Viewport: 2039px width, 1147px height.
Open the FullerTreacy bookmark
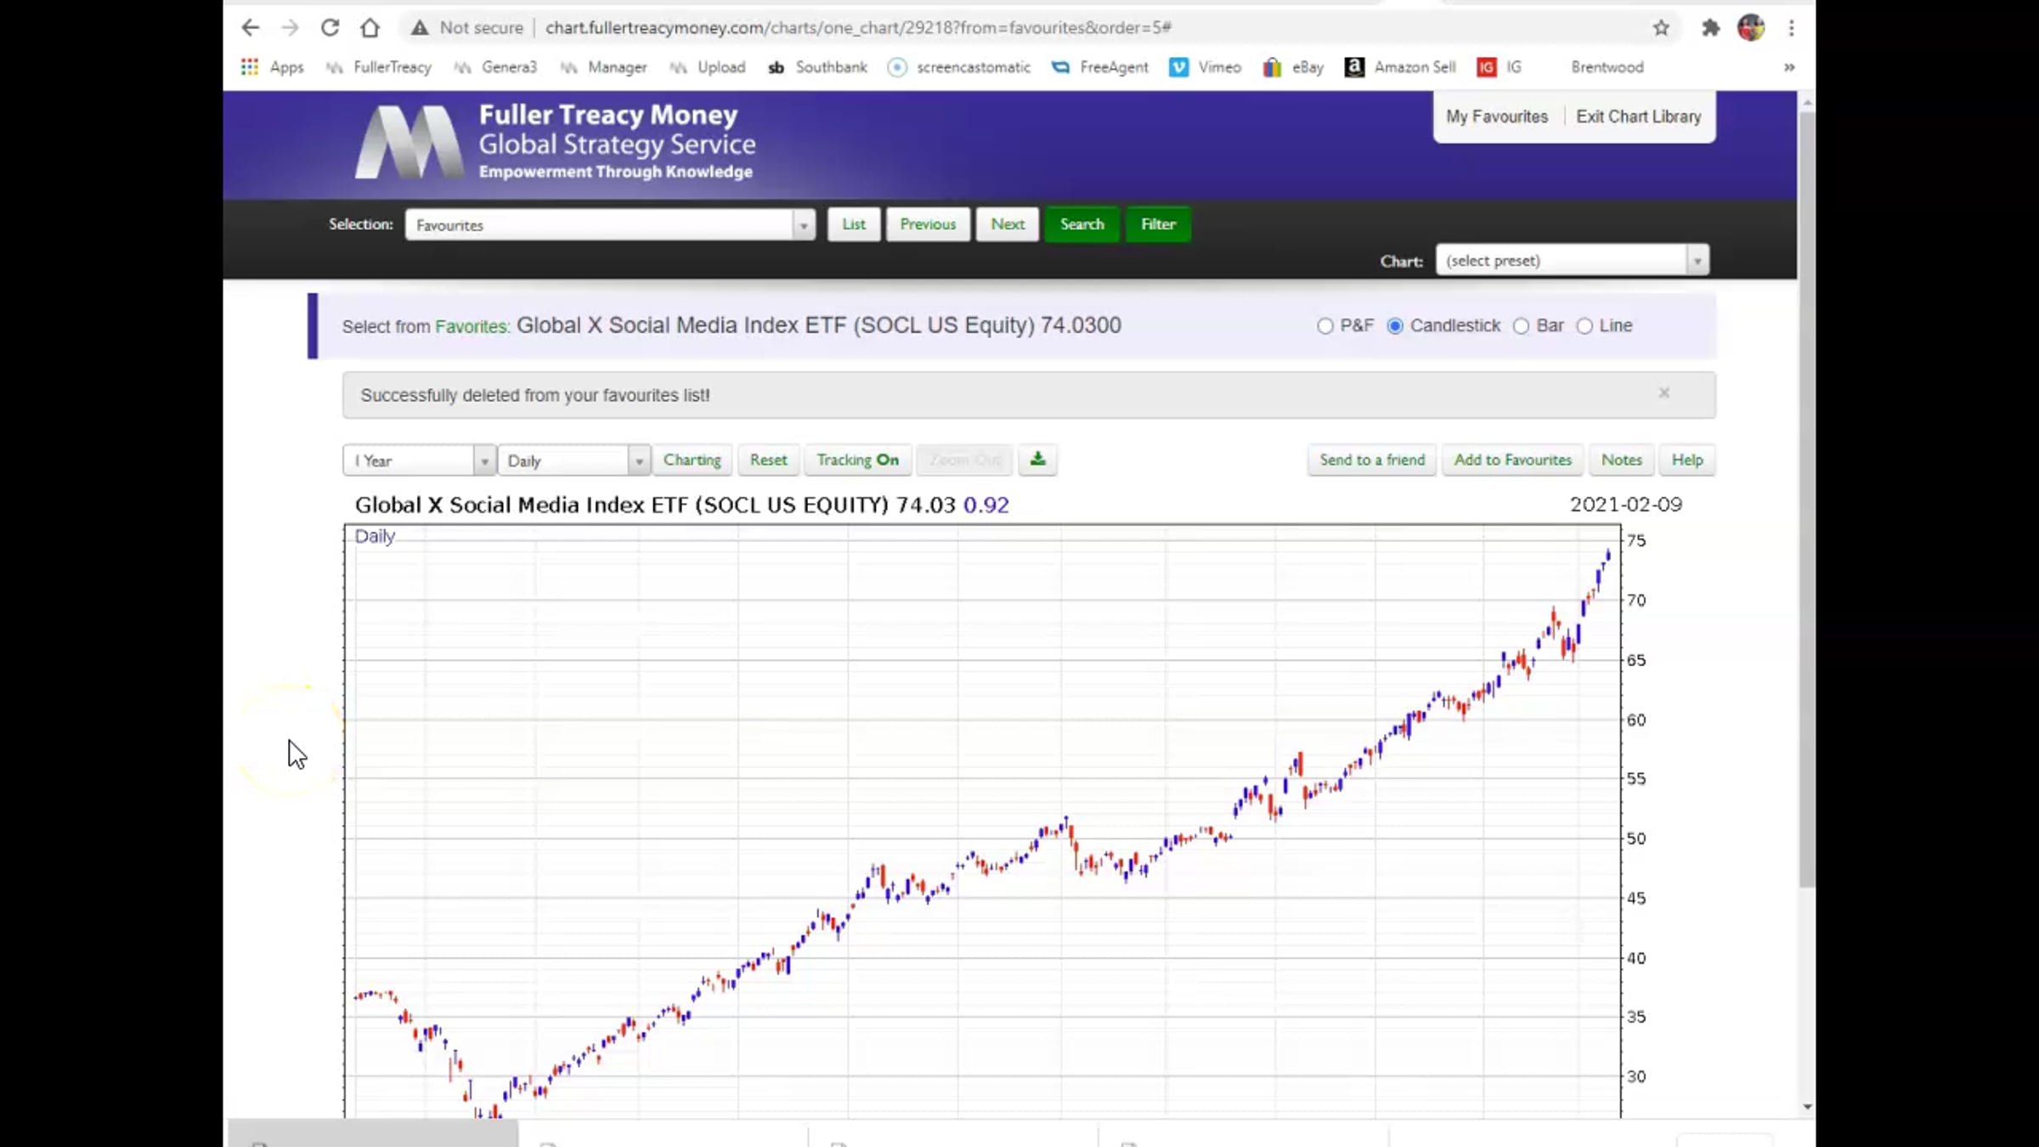point(379,67)
